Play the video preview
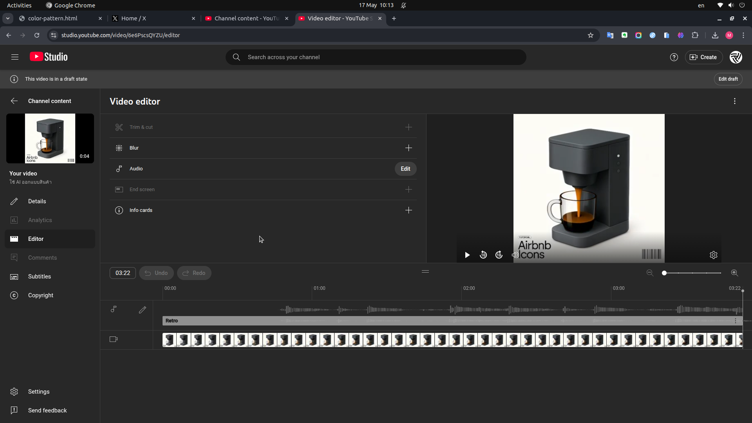 click(467, 255)
